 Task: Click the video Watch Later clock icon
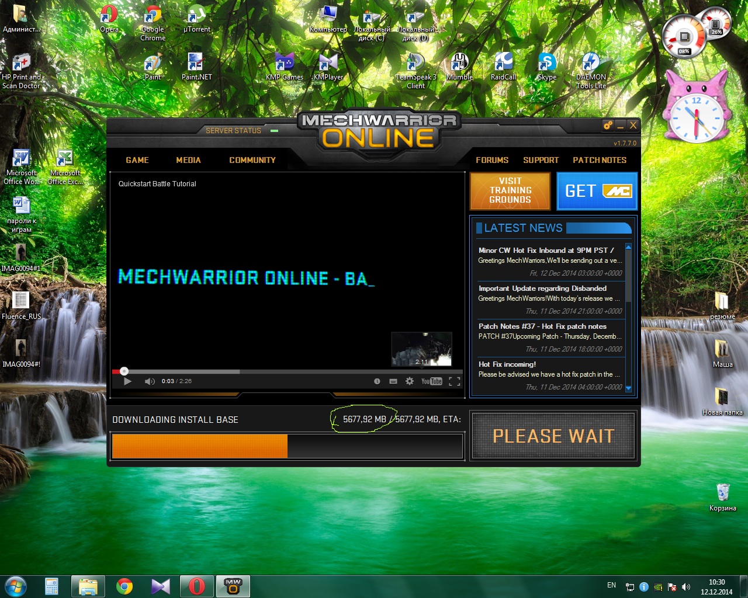point(377,381)
